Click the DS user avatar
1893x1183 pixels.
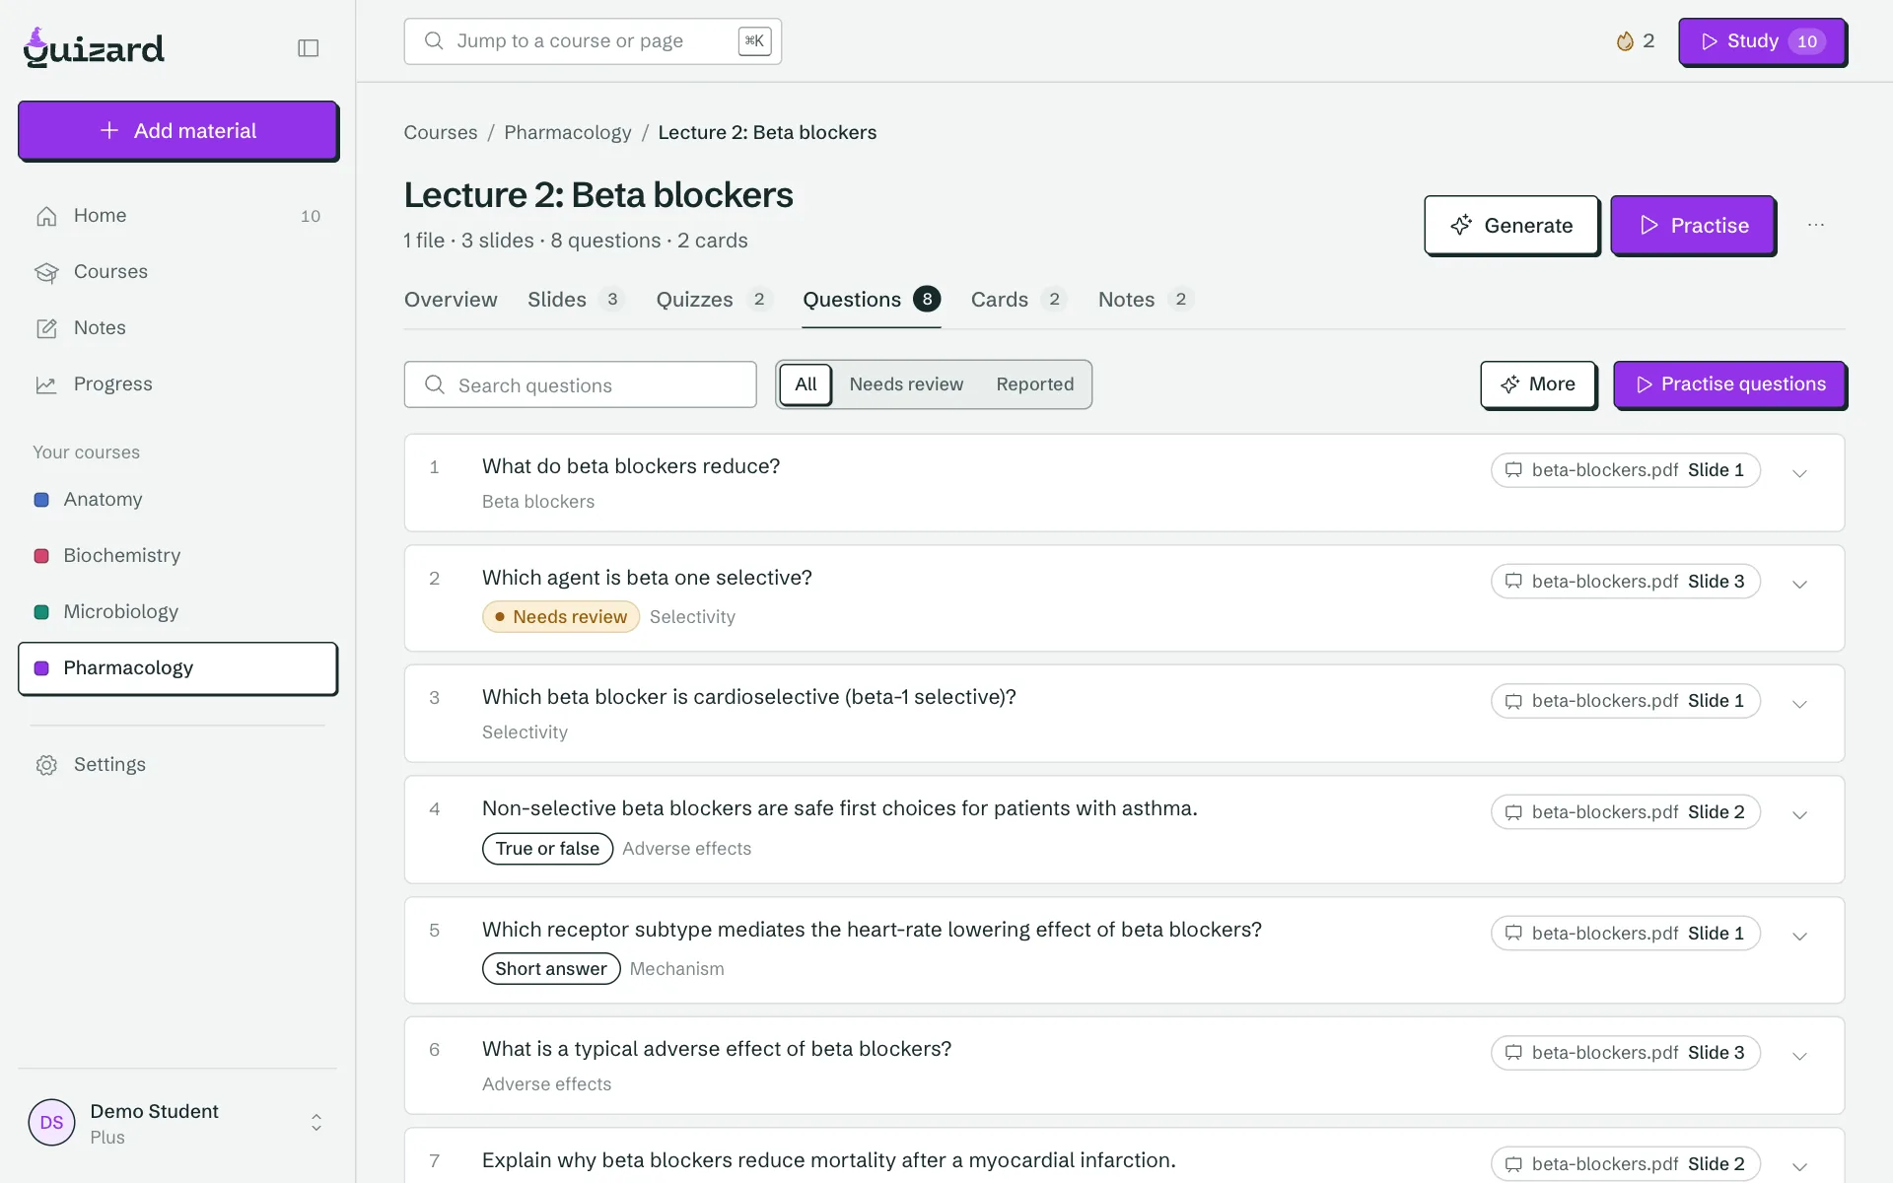point(51,1123)
